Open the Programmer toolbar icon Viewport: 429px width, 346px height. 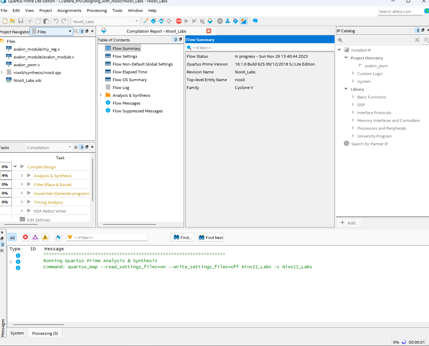tap(236, 21)
